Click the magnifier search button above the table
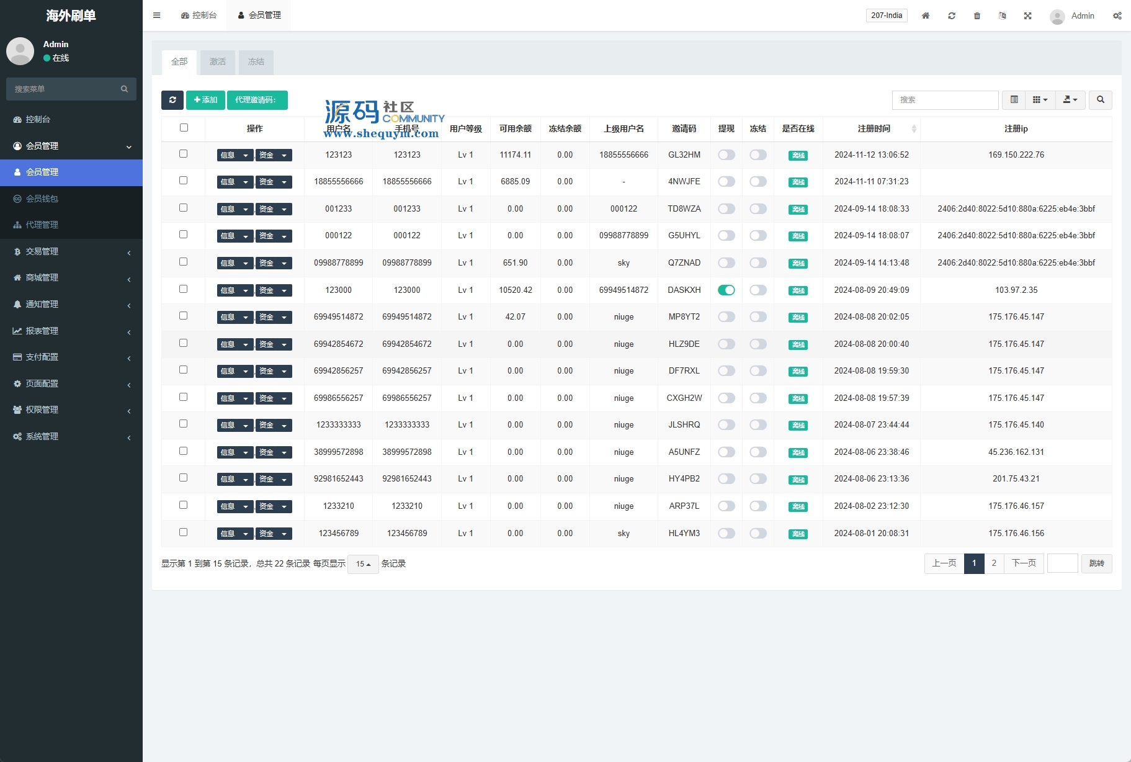Screen dimensions: 1131x762 tap(1100, 100)
